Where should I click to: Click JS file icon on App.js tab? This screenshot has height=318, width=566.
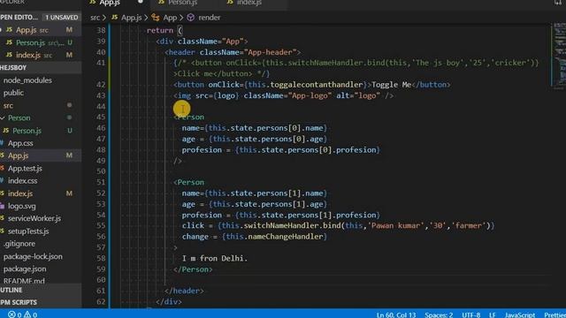93,2
